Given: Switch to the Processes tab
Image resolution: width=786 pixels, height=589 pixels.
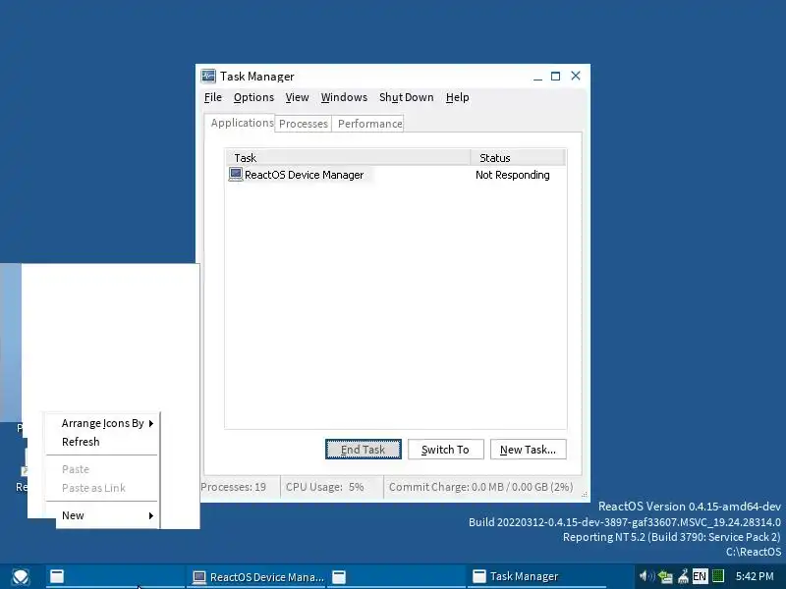Looking at the screenshot, I should tap(304, 124).
